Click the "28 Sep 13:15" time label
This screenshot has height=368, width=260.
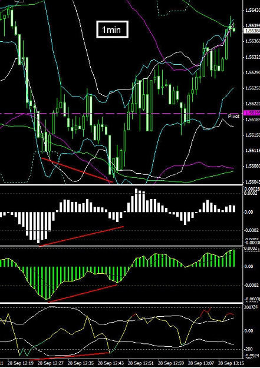[x=231, y=363]
